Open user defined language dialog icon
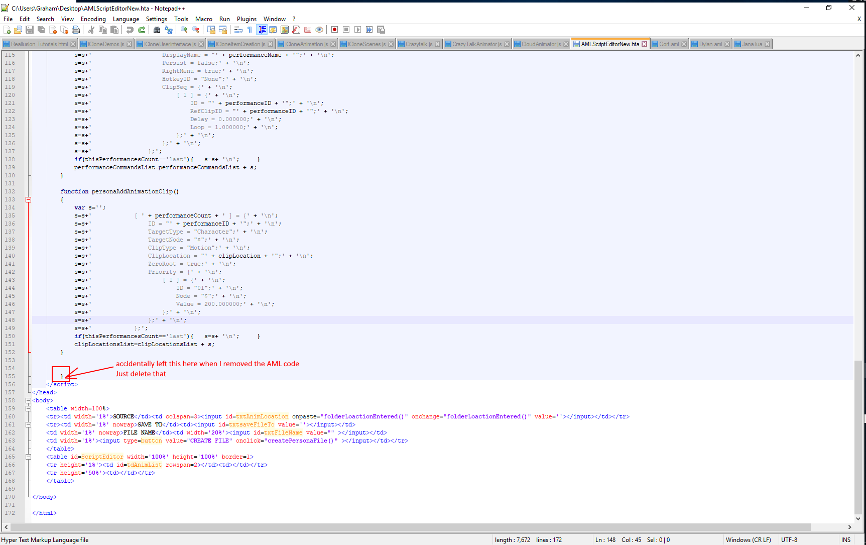866x545 pixels. point(273,30)
